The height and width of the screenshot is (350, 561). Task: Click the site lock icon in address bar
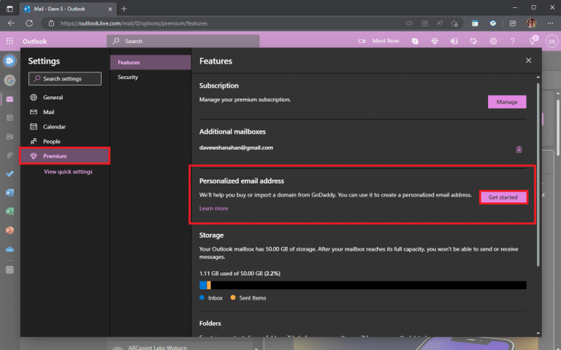pyautogui.click(x=52, y=23)
